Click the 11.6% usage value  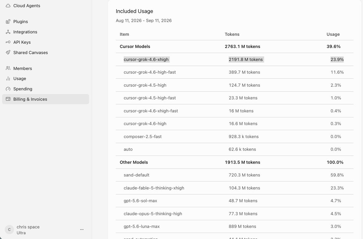(x=337, y=72)
